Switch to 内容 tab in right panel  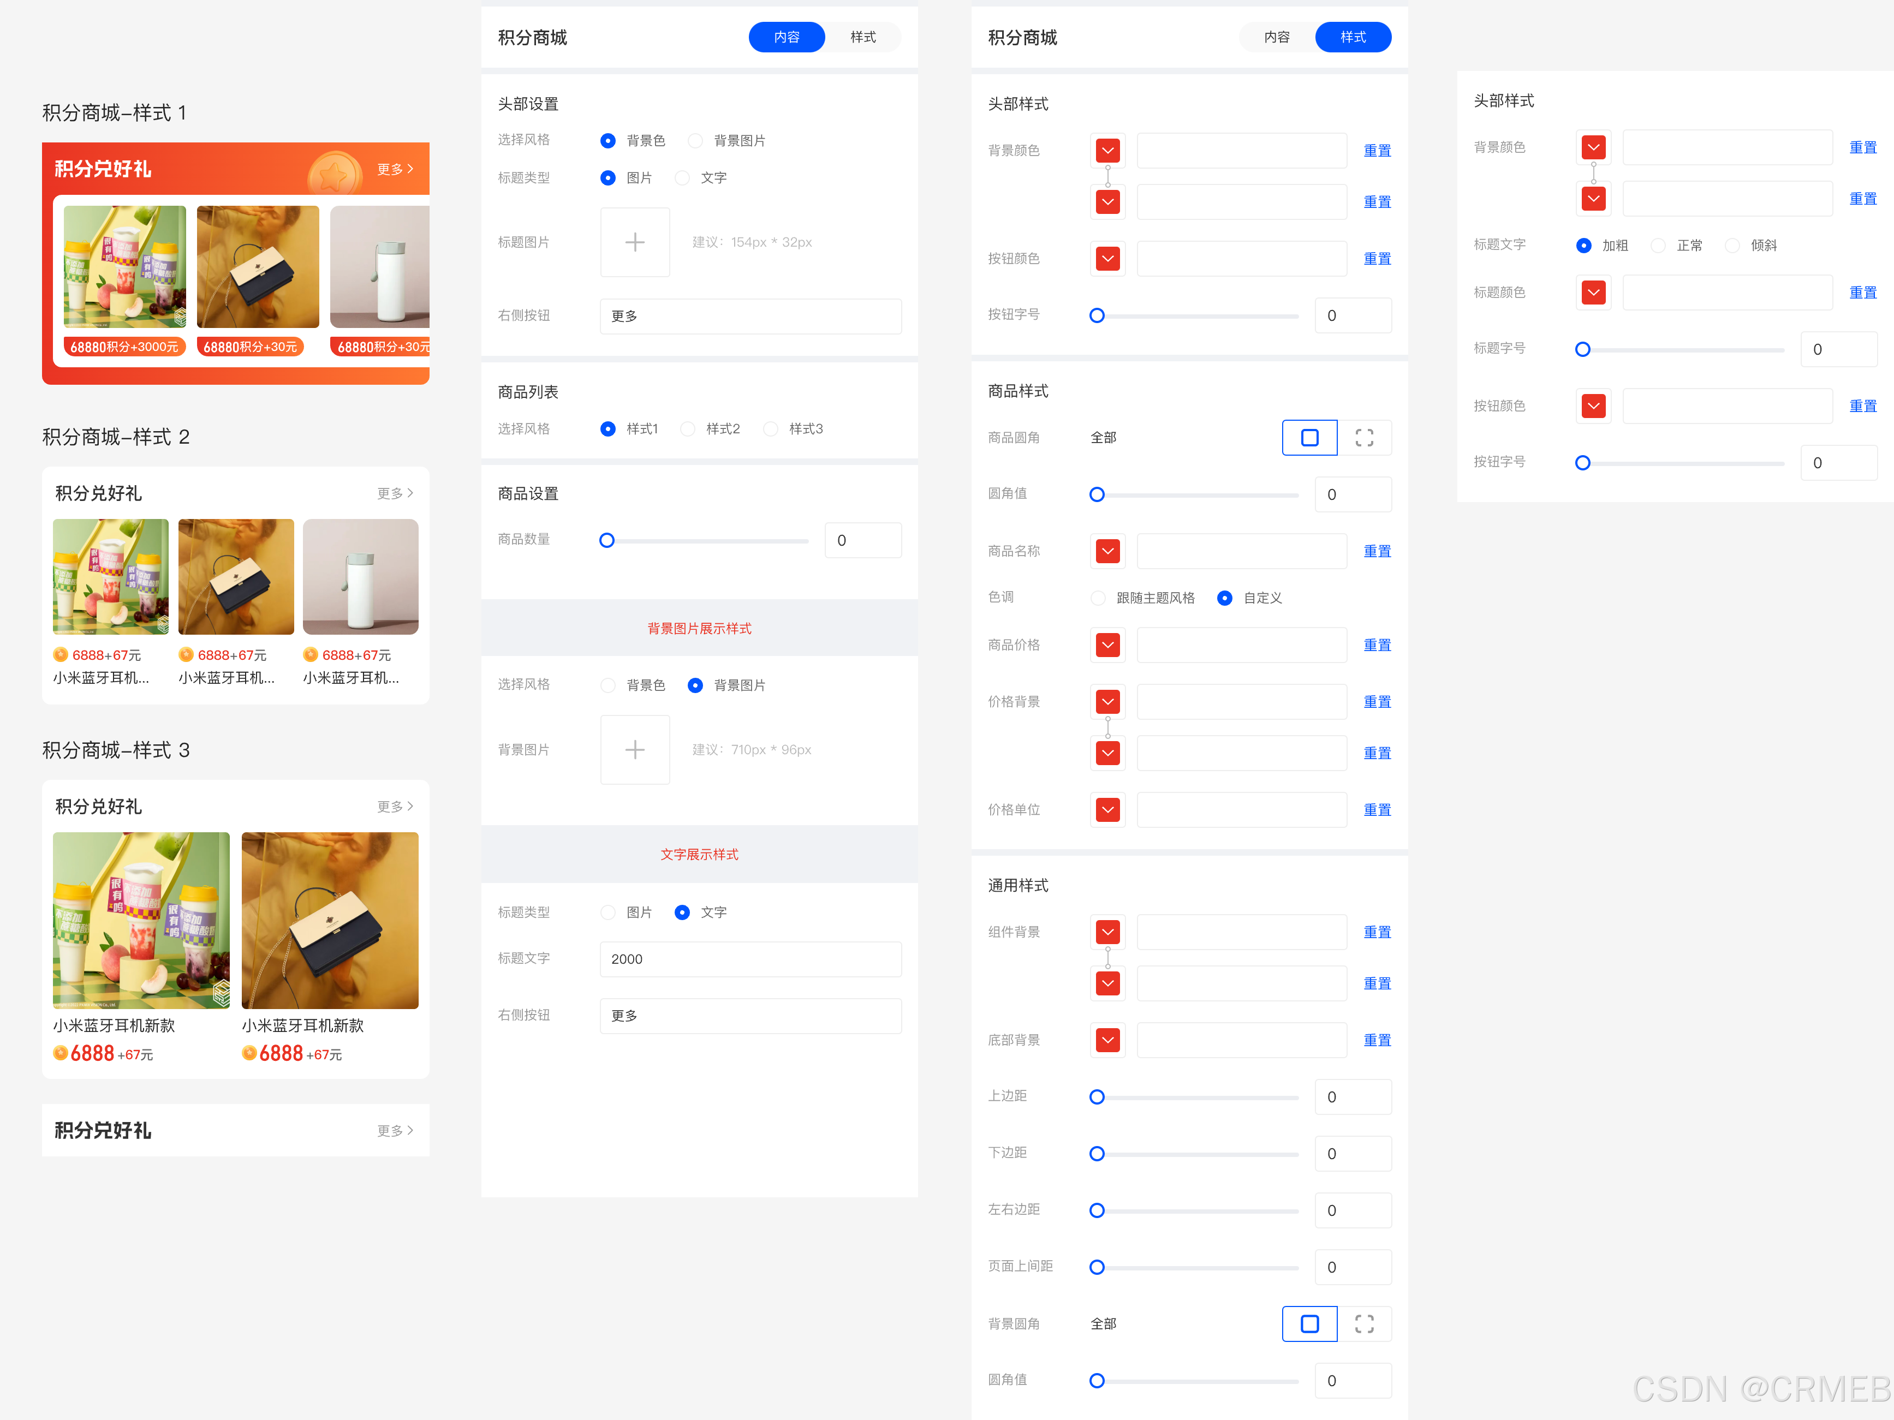1276,37
